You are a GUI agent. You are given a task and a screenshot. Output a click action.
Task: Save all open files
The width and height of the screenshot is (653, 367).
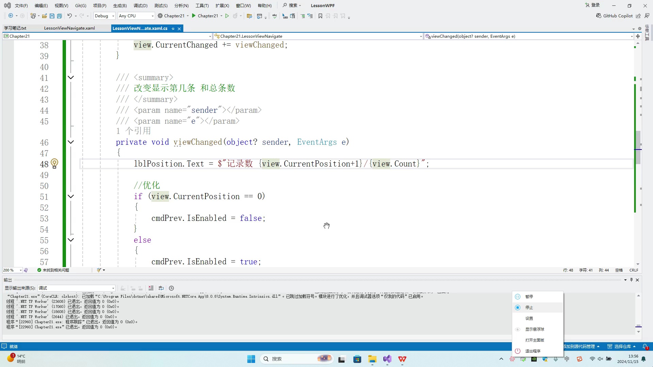[x=60, y=16]
